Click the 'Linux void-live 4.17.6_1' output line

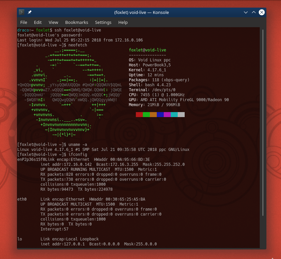pyautogui.click(x=103, y=150)
